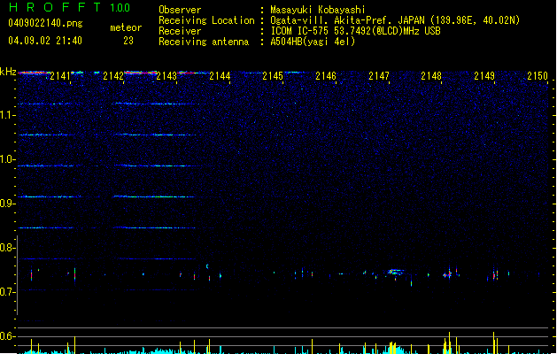Click the 'meteor' label
Viewport: 557px width, 354px height.
click(126, 27)
